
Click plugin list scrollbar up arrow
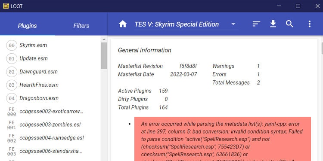[x=104, y=39]
